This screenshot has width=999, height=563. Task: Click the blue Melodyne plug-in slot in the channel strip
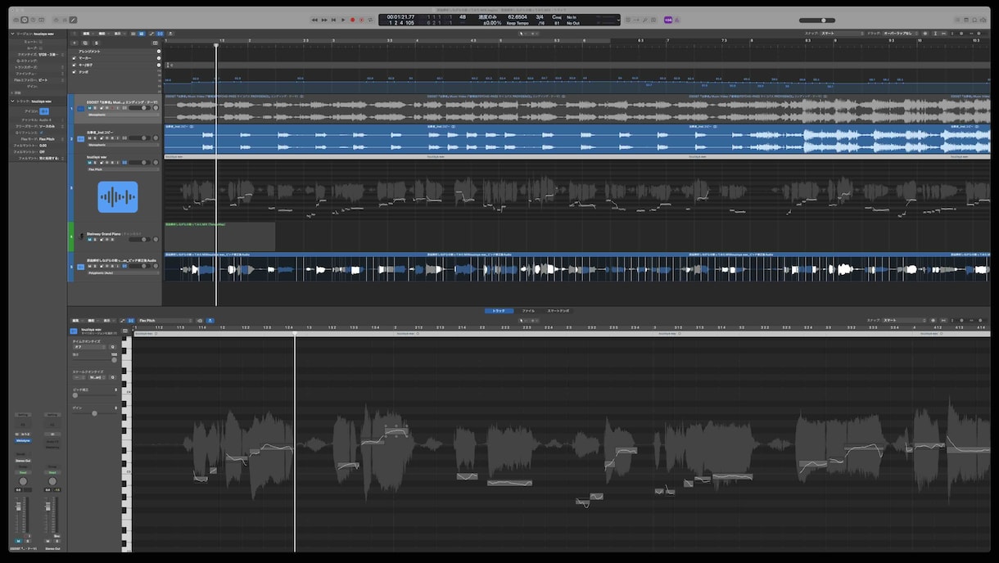[x=23, y=440]
